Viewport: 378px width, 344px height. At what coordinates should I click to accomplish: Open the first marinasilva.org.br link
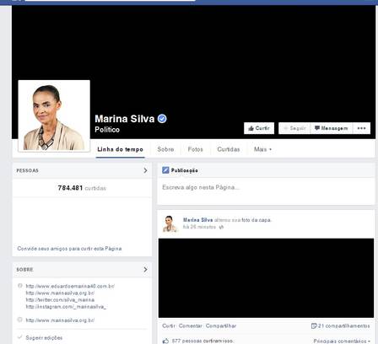(60, 293)
